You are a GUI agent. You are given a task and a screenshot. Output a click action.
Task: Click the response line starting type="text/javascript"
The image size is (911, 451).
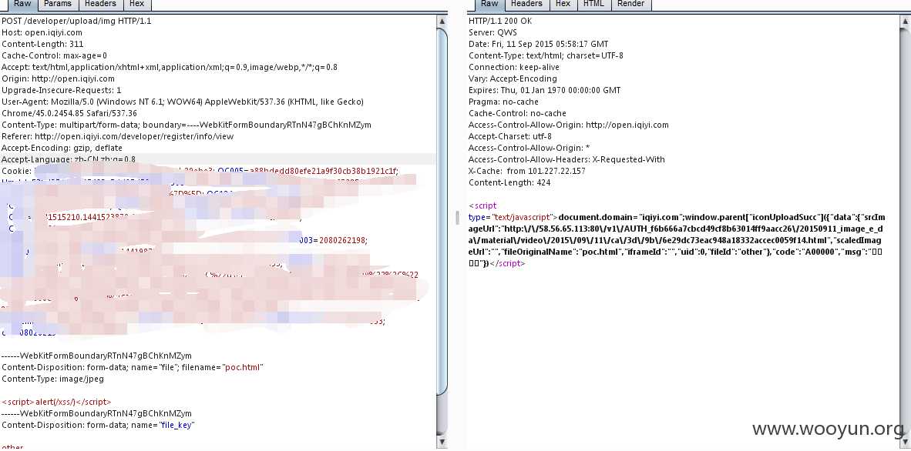pyautogui.click(x=677, y=217)
